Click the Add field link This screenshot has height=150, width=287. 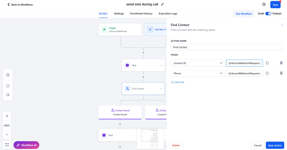[x=178, y=82]
